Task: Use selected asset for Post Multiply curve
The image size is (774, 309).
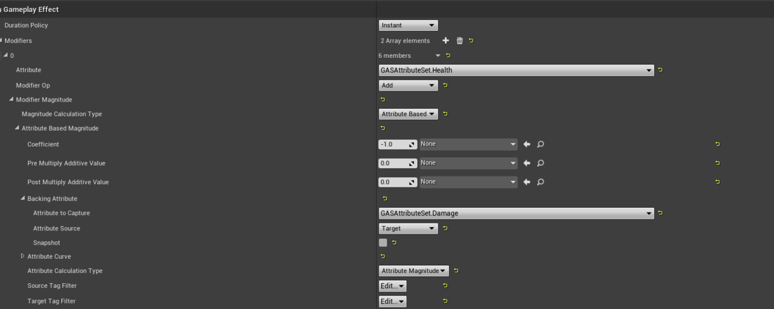Action: (526, 182)
